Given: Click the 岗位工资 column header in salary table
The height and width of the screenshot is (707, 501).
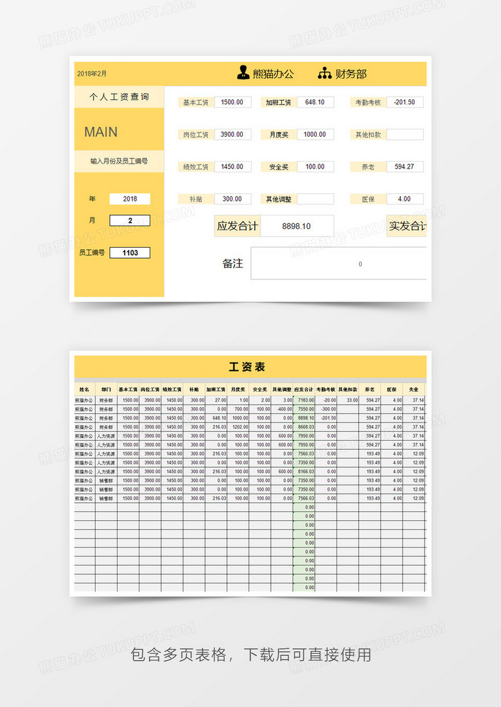Looking at the screenshot, I should coord(150,389).
